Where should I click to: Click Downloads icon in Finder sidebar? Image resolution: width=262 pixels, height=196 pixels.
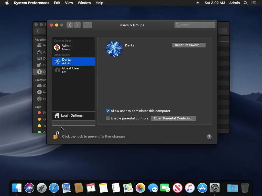pyautogui.click(x=39, y=72)
